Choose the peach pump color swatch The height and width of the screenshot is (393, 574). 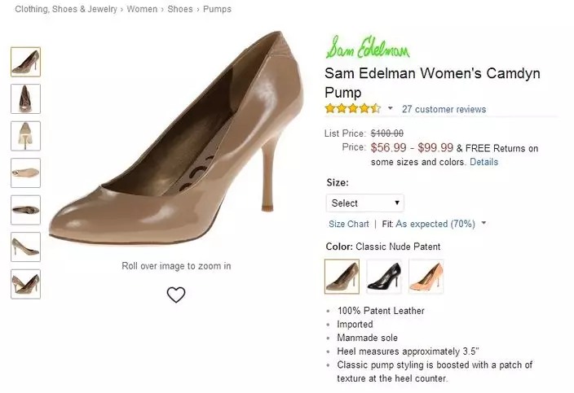click(426, 276)
